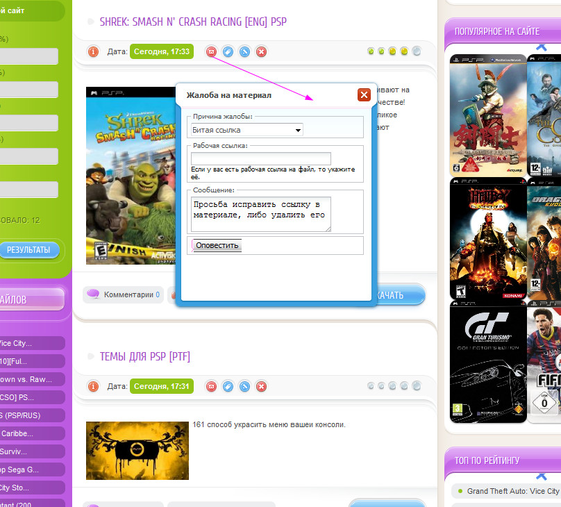This screenshot has height=507, width=561.
Task: Rate the Темы для PSP post four stars
Action: coord(404,386)
